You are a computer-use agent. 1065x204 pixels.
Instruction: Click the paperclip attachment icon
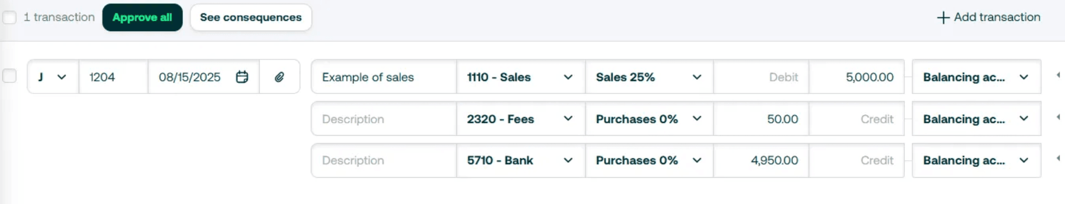[279, 77]
